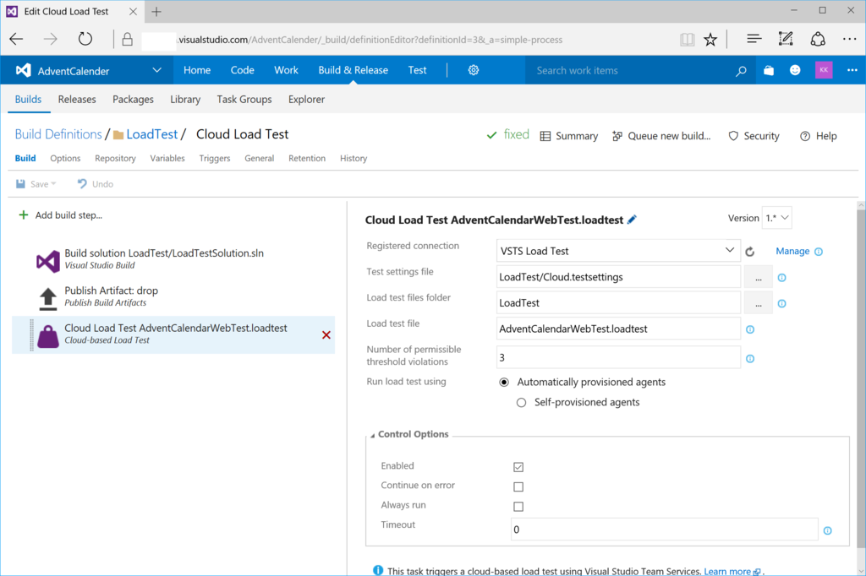Viewport: 866px width, 576px height.
Task: Browse for Load test files folder with ellipsis
Action: pyautogui.click(x=759, y=303)
